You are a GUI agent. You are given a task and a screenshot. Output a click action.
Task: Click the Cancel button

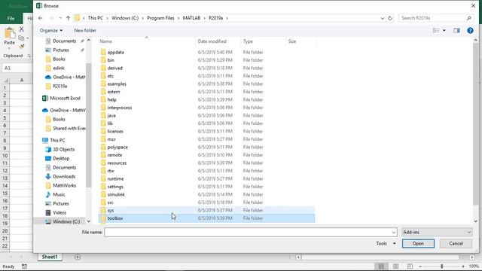click(x=456, y=243)
